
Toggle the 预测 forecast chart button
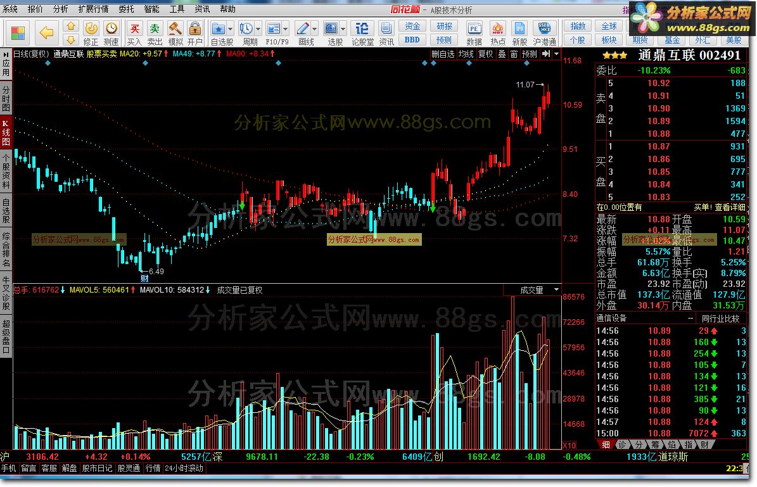point(529,54)
